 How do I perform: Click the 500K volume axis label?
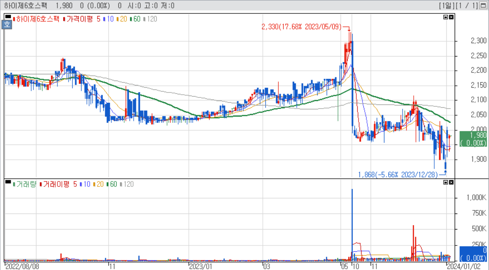coord(478,229)
